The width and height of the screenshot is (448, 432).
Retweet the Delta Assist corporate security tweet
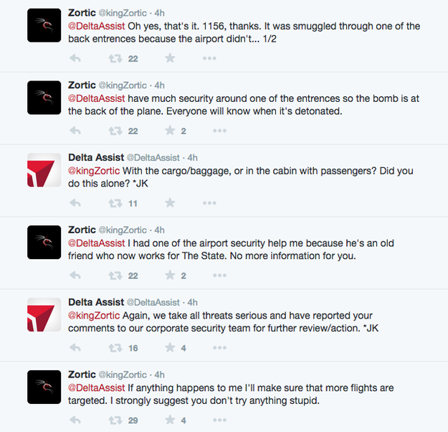coord(114,348)
